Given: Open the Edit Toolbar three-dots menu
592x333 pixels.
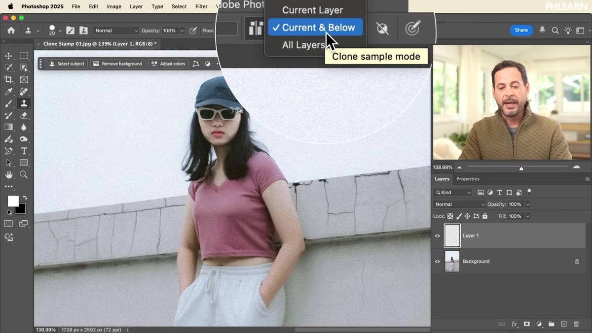Looking at the screenshot, I should pos(8,187).
